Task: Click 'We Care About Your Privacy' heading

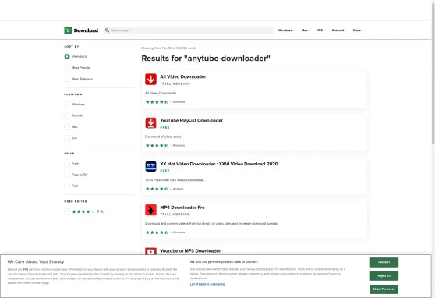Action: tap(36, 262)
